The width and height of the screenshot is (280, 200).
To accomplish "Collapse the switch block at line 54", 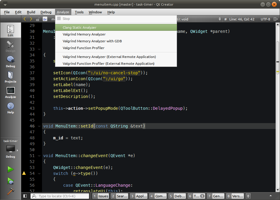I will (x=39, y=173).
